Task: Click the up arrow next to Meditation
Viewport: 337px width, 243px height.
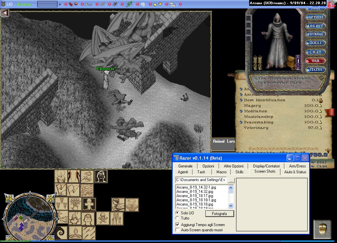Action: click(320, 111)
